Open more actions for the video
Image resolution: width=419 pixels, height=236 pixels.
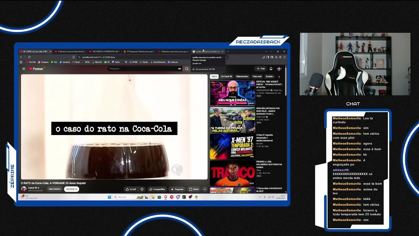tap(205, 189)
